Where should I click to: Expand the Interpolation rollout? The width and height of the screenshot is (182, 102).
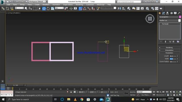point(169,50)
